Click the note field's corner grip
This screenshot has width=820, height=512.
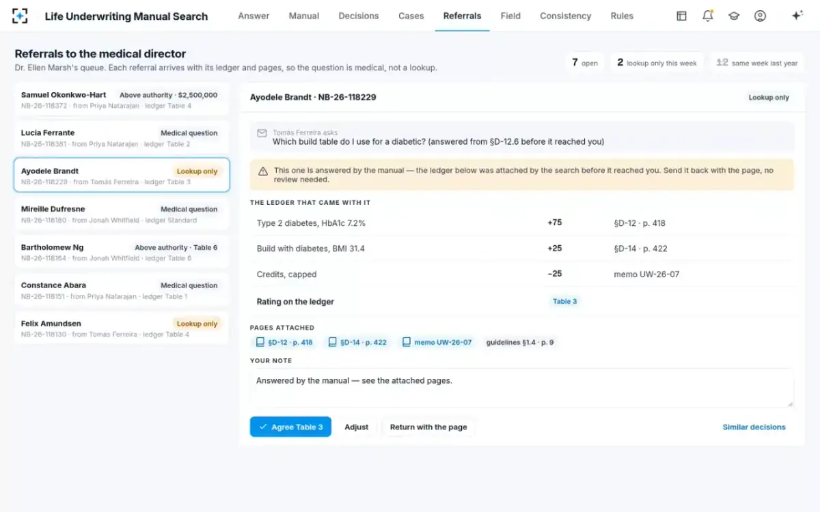click(791, 404)
